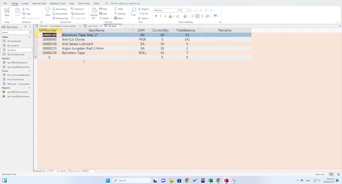Viewport: 342px width, 184px height.
Task: Apply Italic formatting
Action: tap(160, 16)
